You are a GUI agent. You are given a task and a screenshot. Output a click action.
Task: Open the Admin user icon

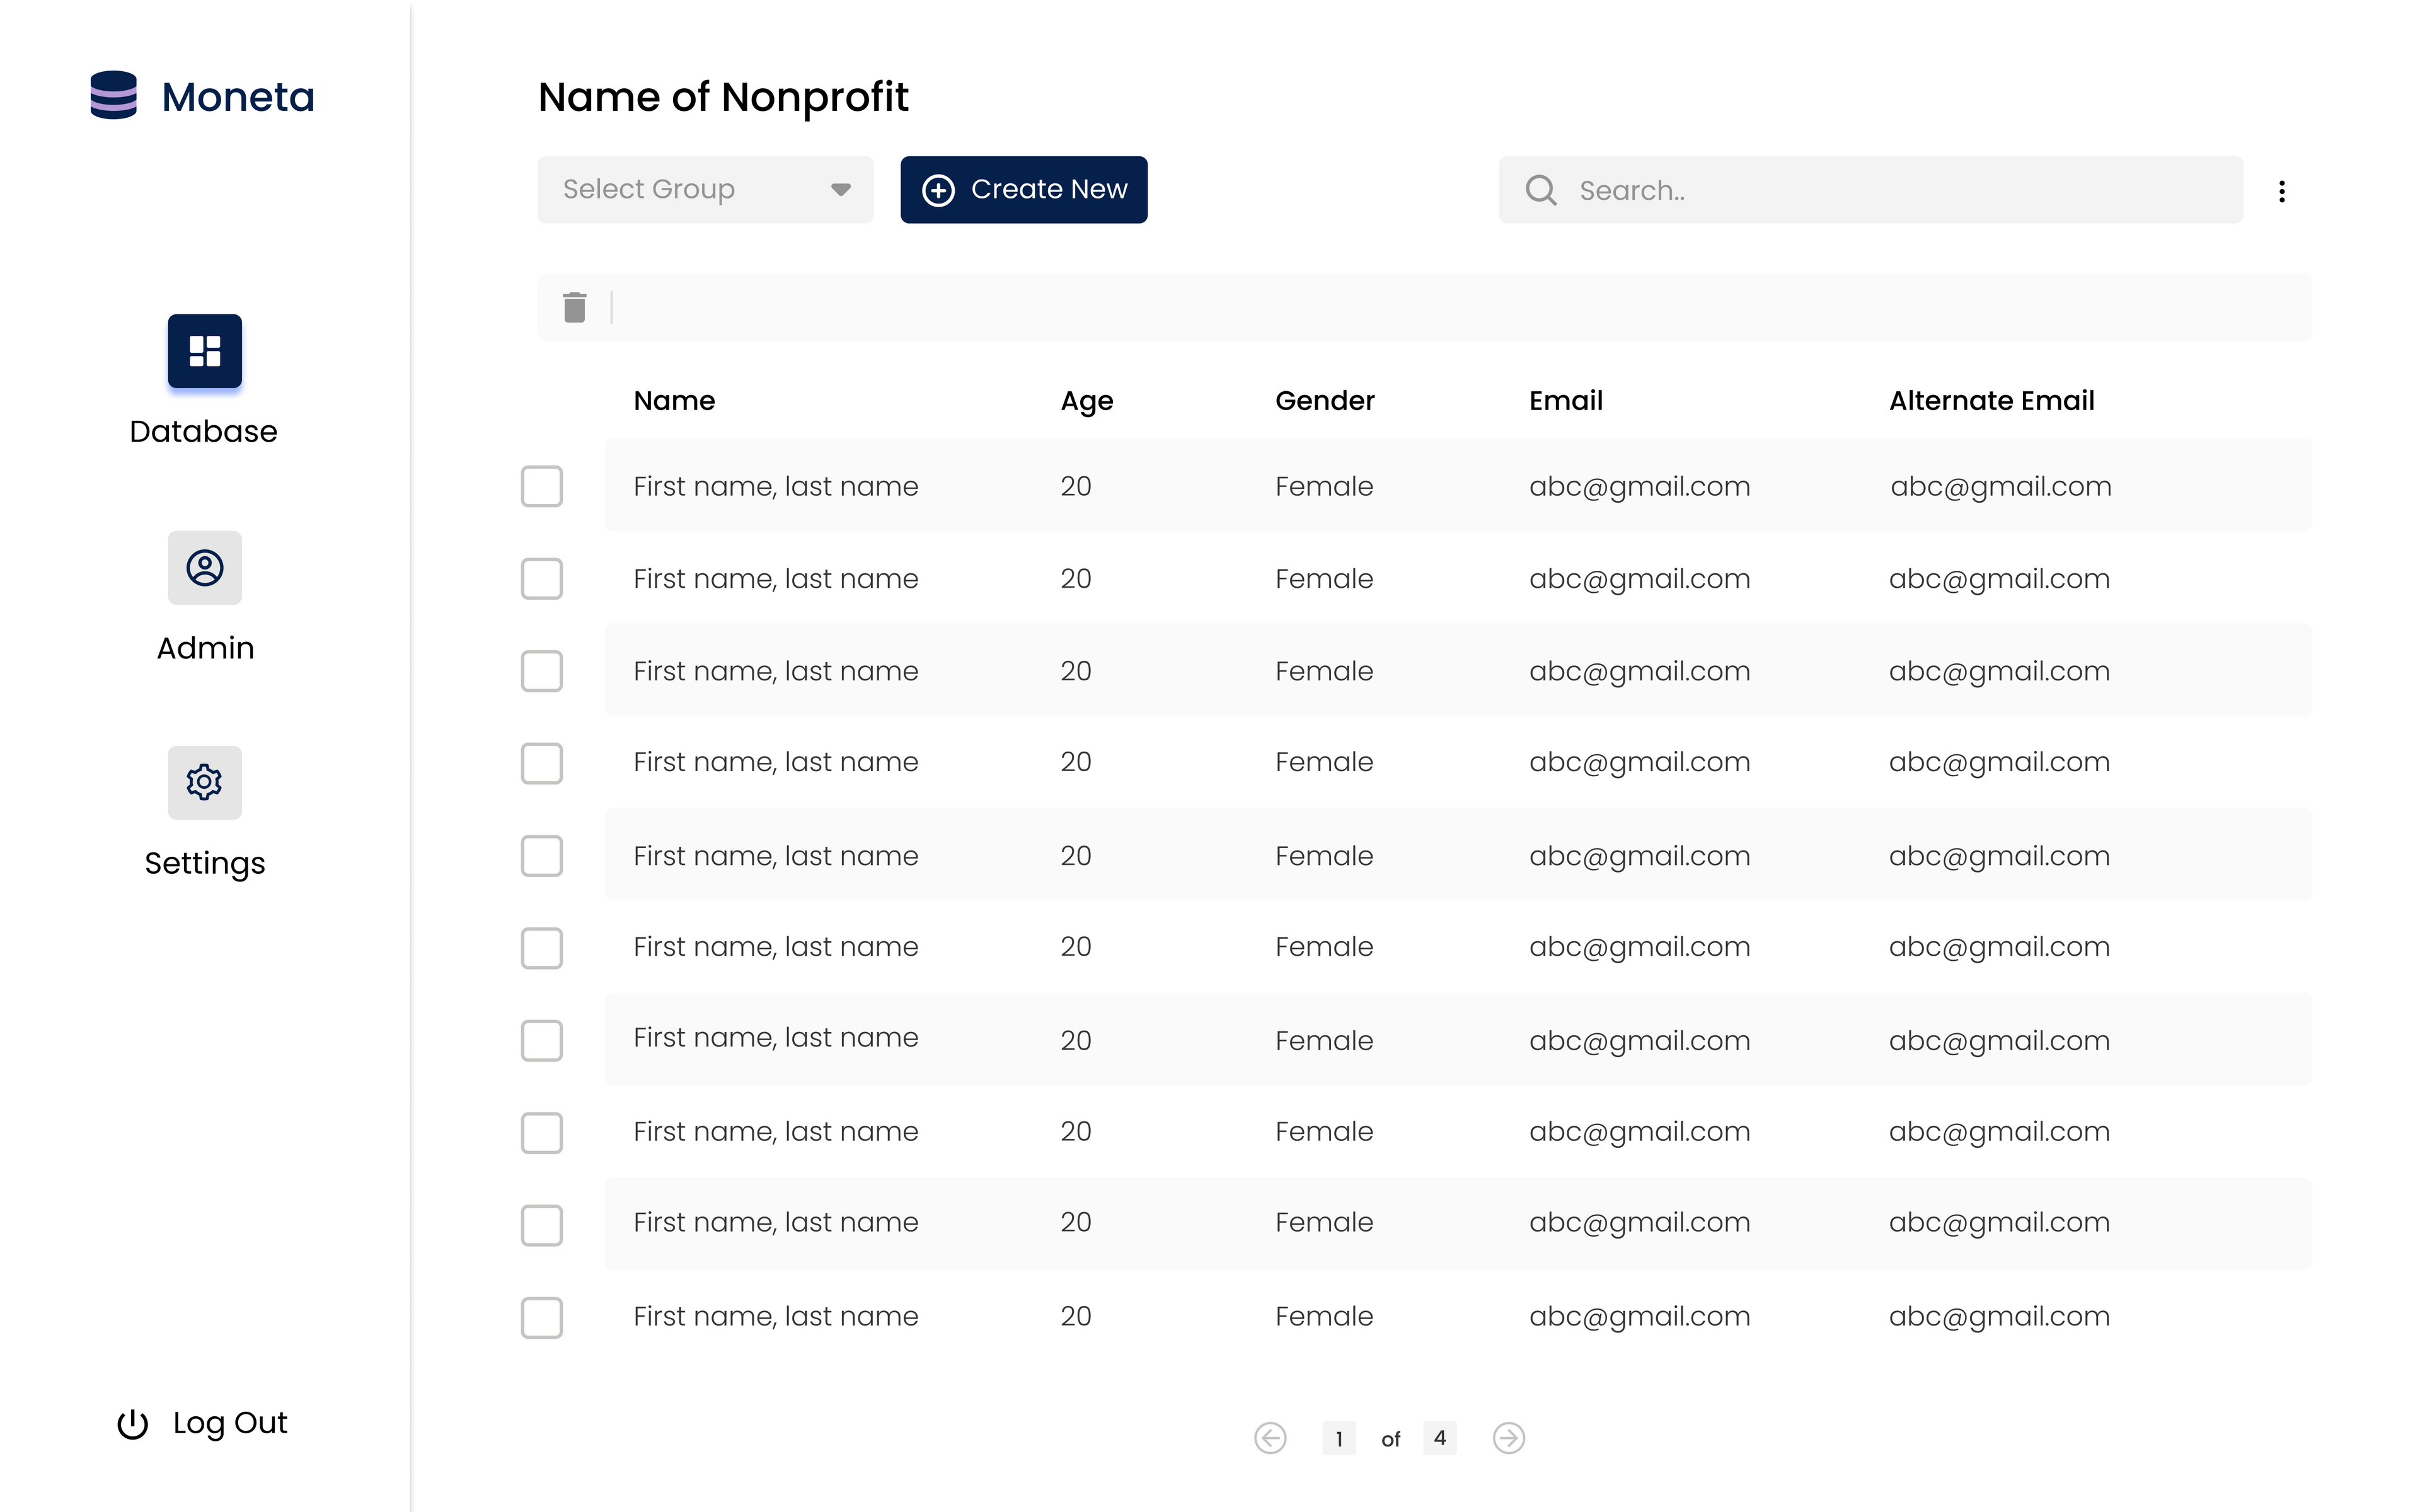pyautogui.click(x=205, y=568)
